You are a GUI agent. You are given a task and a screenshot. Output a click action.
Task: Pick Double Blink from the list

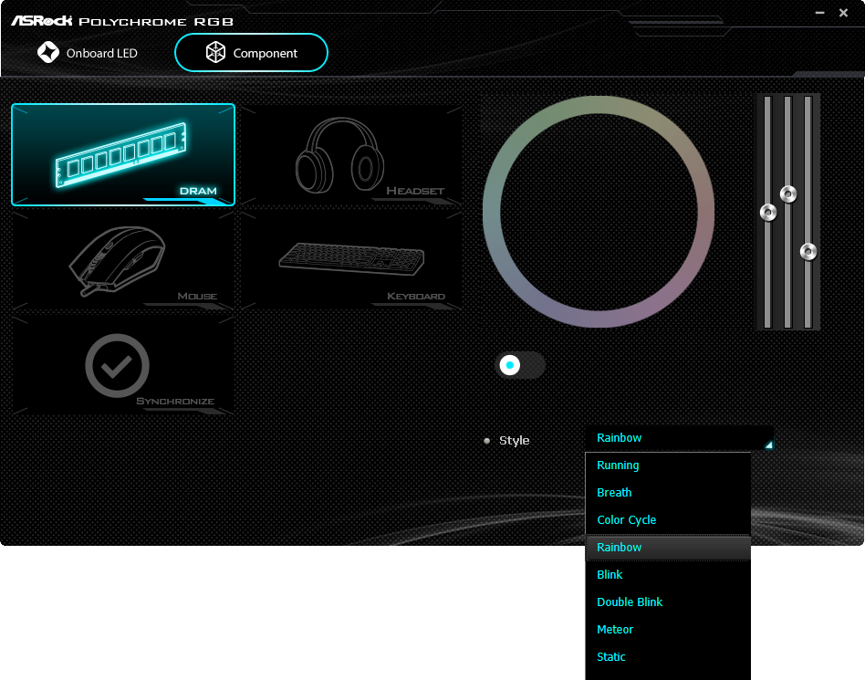click(x=668, y=602)
